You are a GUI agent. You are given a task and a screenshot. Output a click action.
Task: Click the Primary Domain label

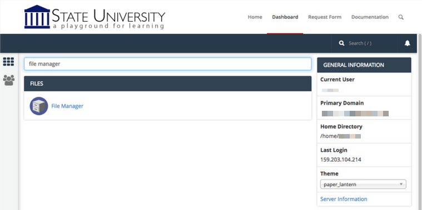(342, 103)
